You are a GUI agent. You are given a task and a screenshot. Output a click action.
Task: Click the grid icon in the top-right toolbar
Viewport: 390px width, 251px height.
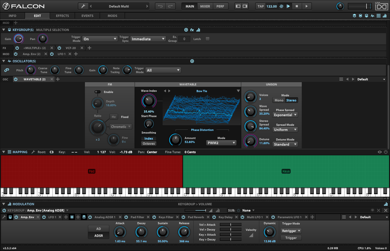click(378, 16)
